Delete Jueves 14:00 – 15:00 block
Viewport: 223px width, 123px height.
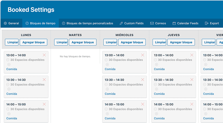pyautogui.click(x=192, y=104)
